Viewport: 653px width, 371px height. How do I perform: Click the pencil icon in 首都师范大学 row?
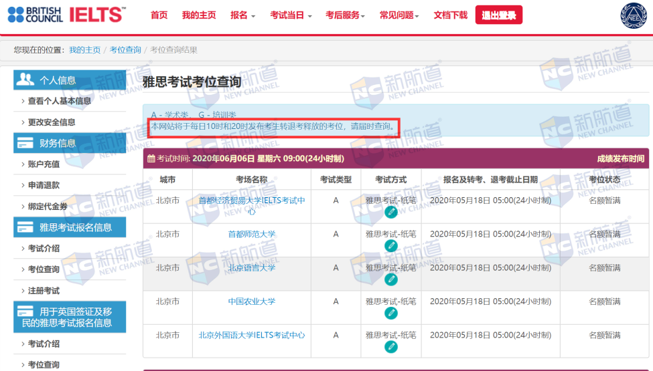click(x=390, y=245)
